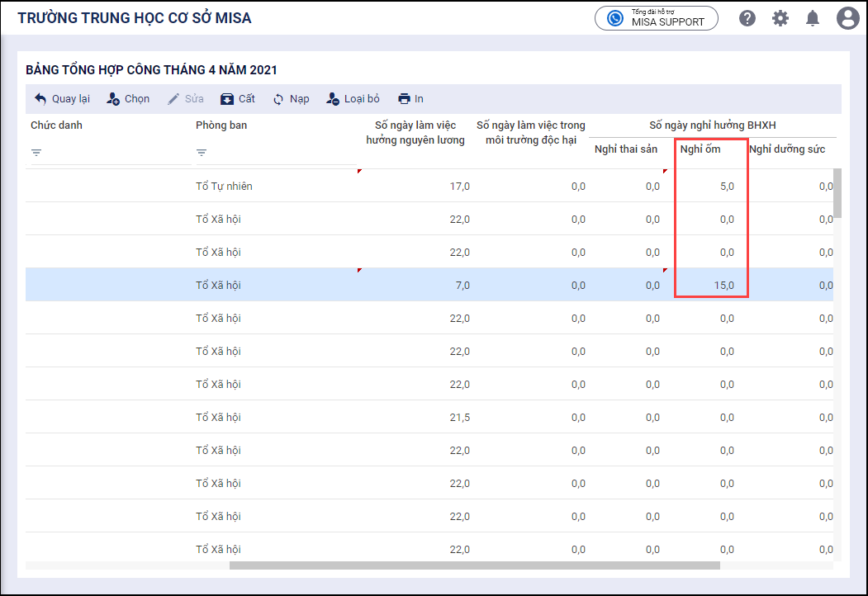The height and width of the screenshot is (596, 868).
Task: Click the horizontal scrollbar thumb
Action: pyautogui.click(x=474, y=565)
